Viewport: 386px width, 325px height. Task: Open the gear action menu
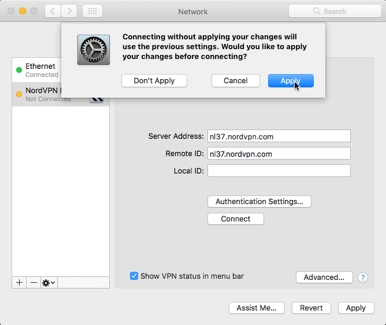tap(49, 282)
